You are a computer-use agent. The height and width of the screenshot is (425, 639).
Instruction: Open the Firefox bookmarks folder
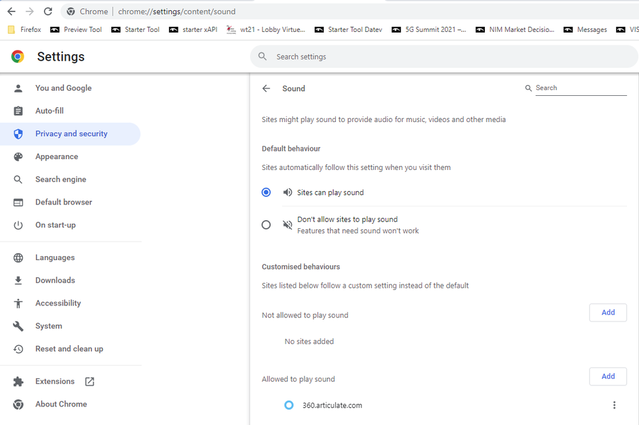point(25,29)
